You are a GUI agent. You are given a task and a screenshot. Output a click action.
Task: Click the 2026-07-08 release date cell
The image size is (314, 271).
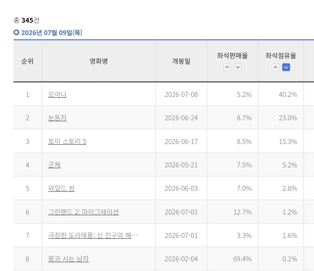point(181,95)
